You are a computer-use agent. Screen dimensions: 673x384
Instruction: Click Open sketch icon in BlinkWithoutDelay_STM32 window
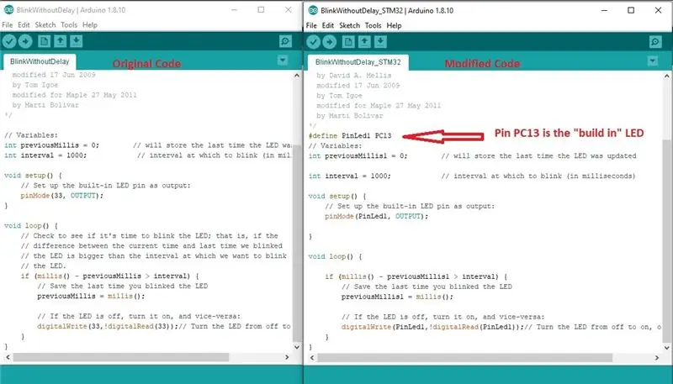tap(364, 41)
